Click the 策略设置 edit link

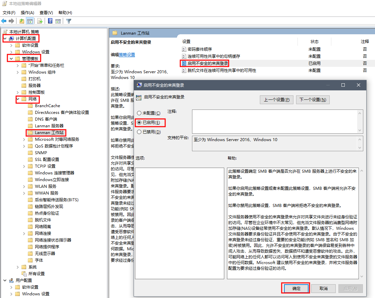coord(127,55)
